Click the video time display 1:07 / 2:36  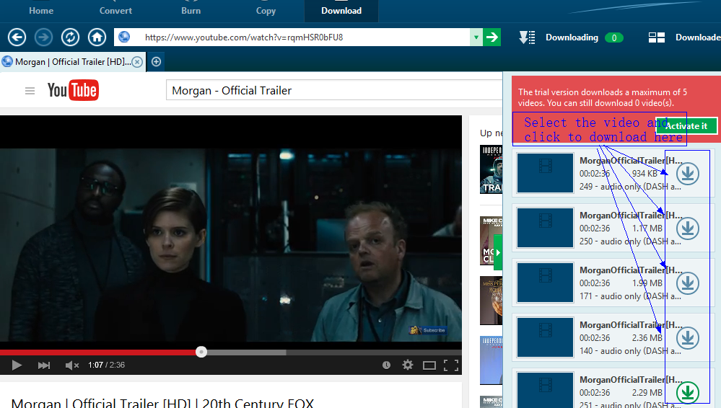point(106,365)
